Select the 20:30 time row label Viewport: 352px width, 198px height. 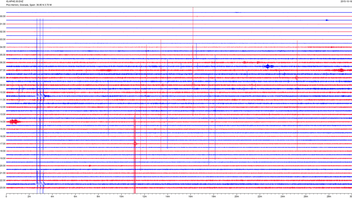pyautogui.click(x=3, y=166)
